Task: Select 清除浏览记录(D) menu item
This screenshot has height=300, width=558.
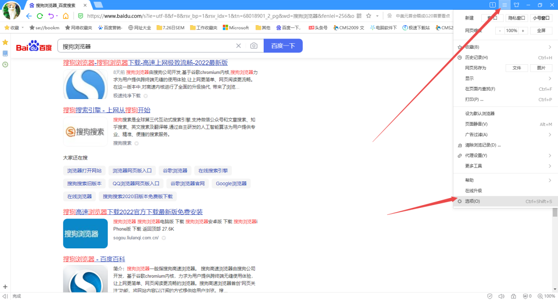Action: point(505,145)
